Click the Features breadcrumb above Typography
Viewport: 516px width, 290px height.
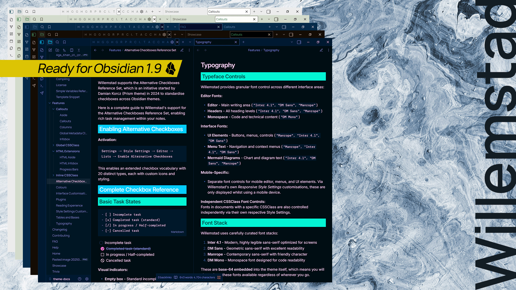[x=254, y=50]
